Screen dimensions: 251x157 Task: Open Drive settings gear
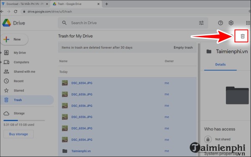pos(231,23)
